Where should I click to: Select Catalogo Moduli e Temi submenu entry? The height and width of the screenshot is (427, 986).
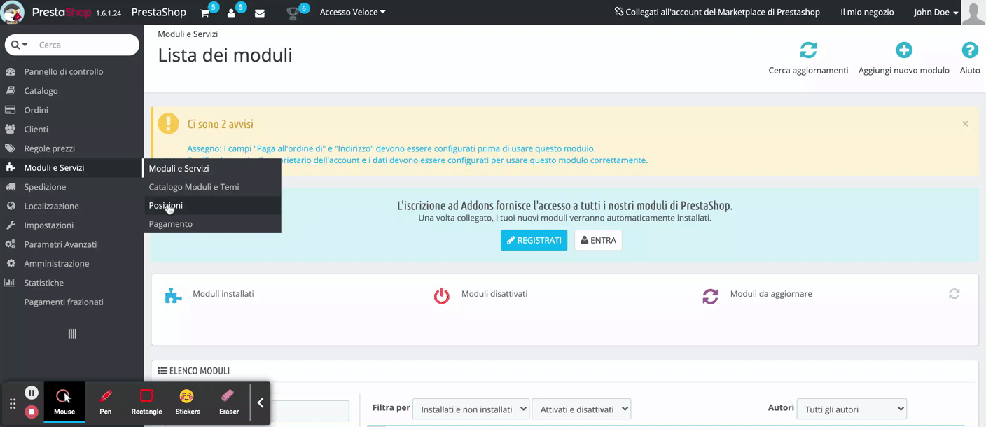click(x=212, y=187)
